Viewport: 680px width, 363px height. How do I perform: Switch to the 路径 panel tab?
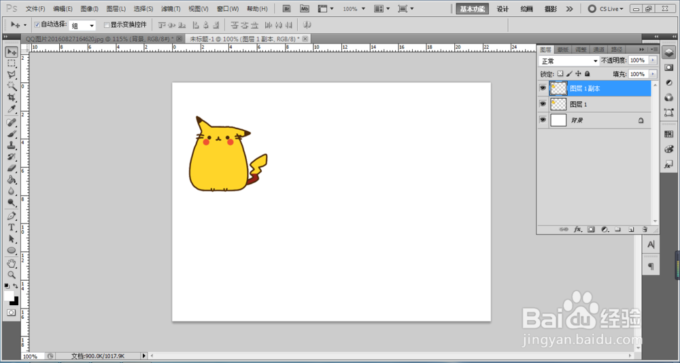616,50
